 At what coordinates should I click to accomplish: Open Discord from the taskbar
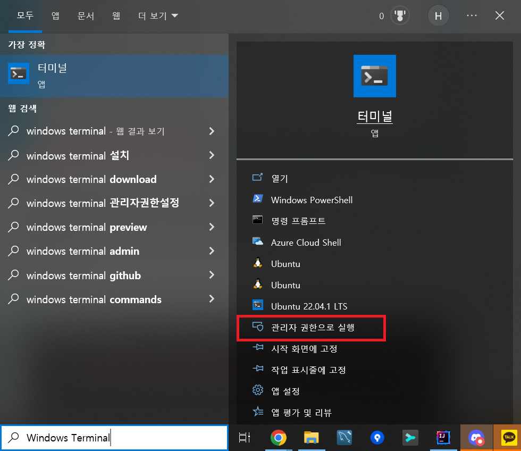(x=476, y=438)
